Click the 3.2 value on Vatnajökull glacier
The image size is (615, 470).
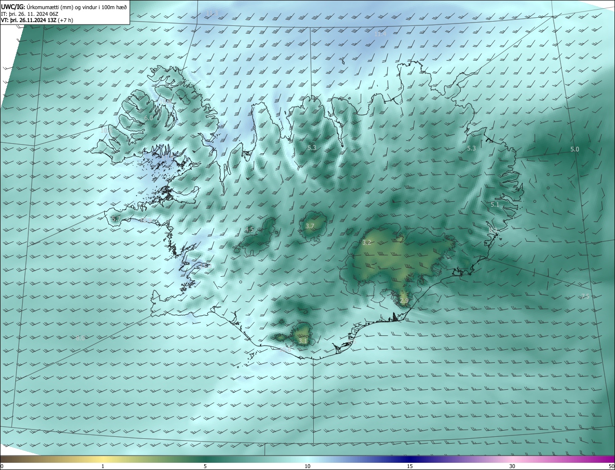(367, 243)
